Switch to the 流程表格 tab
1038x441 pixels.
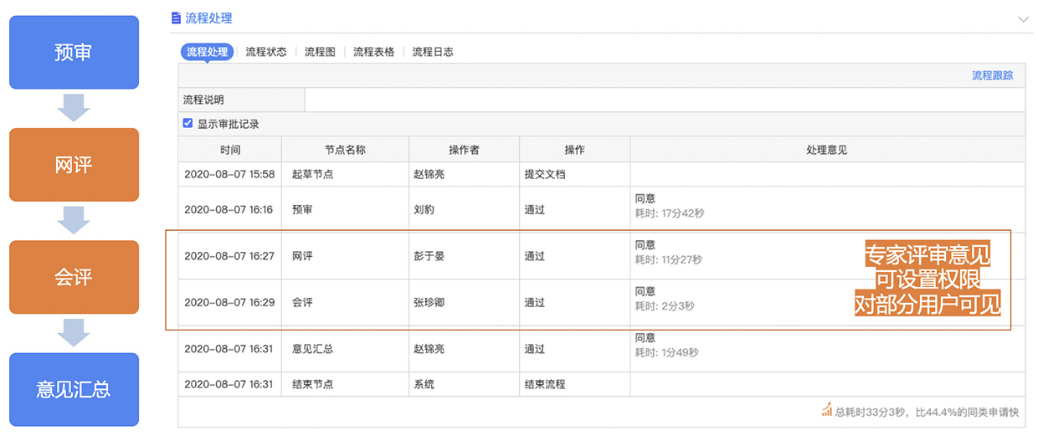point(373,52)
